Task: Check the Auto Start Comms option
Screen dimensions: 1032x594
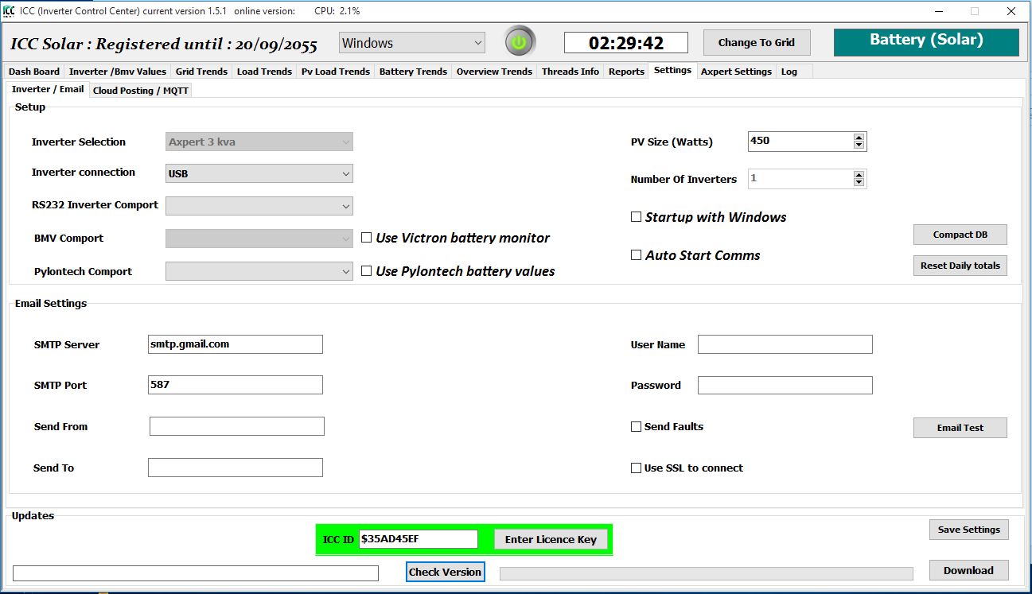Action: (x=636, y=255)
